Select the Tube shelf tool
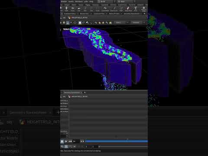The image size is (208, 156). pos(66,9)
